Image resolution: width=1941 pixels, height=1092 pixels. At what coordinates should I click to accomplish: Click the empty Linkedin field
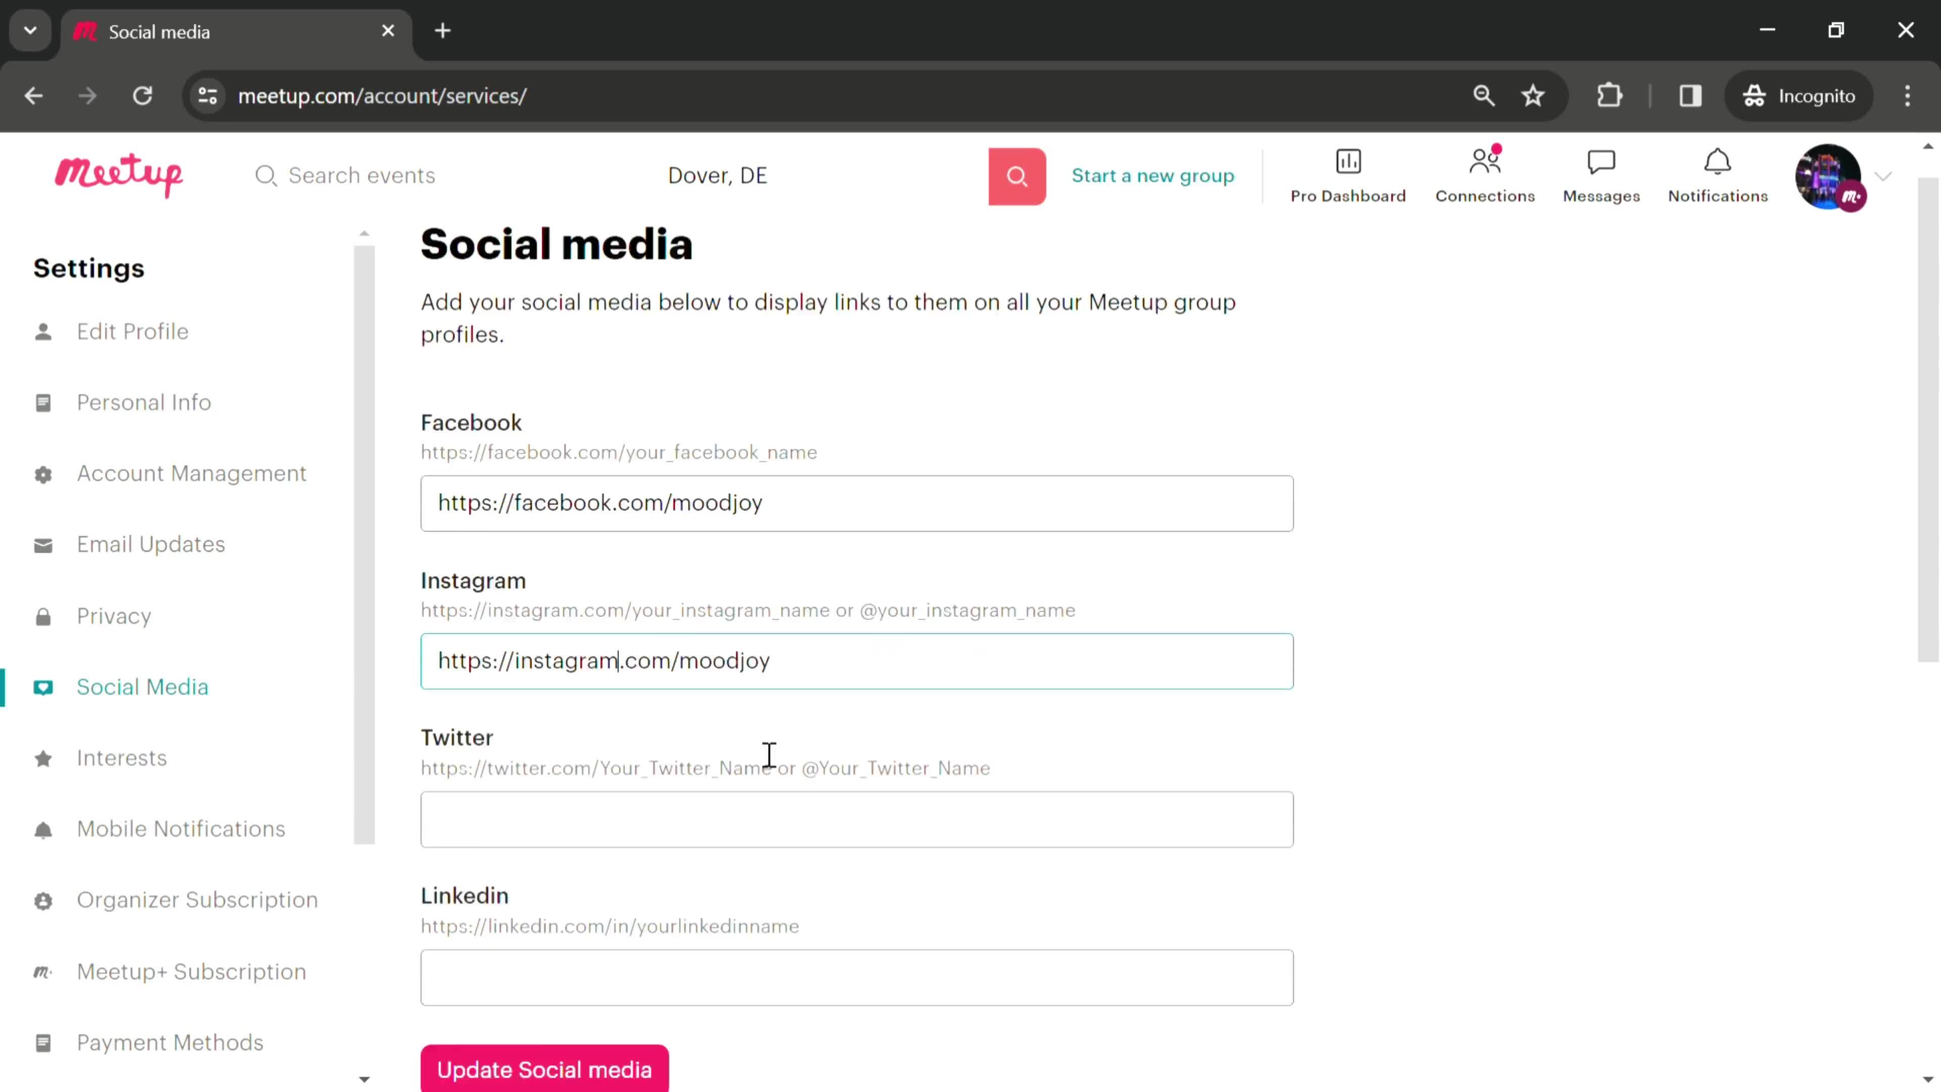(857, 977)
